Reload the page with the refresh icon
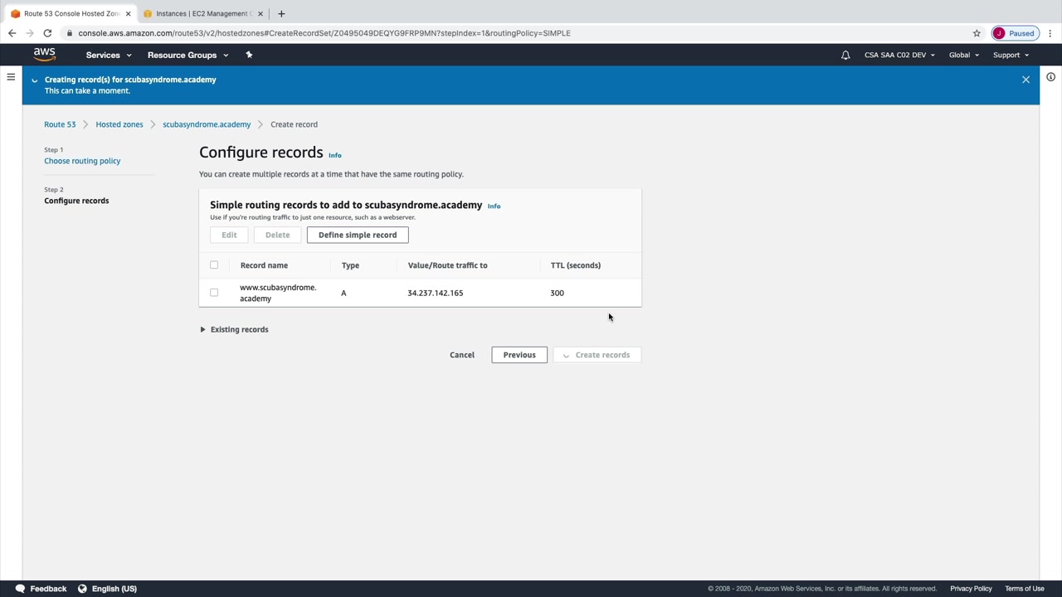 coord(47,33)
